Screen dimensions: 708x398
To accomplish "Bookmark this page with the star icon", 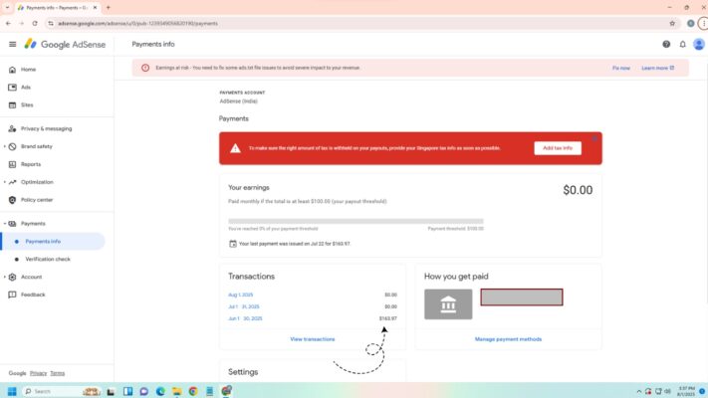I will coord(672,24).
